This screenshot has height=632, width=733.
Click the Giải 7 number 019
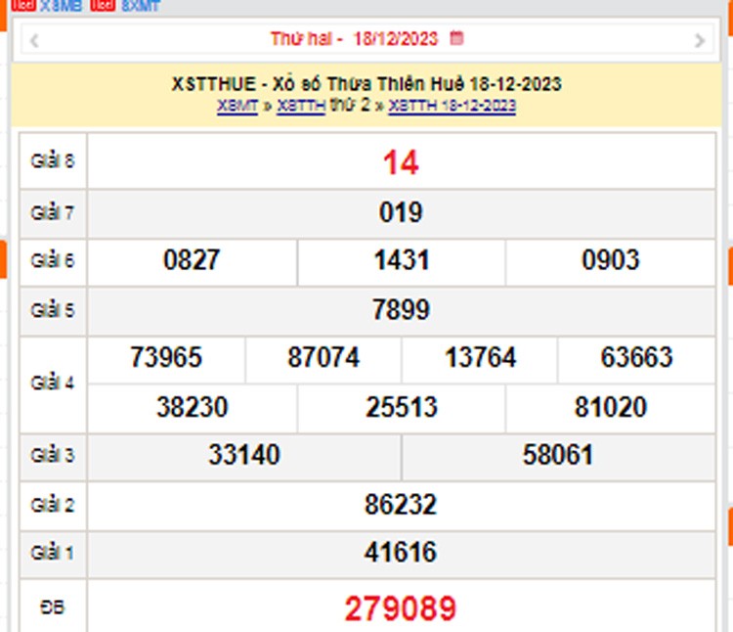401,212
